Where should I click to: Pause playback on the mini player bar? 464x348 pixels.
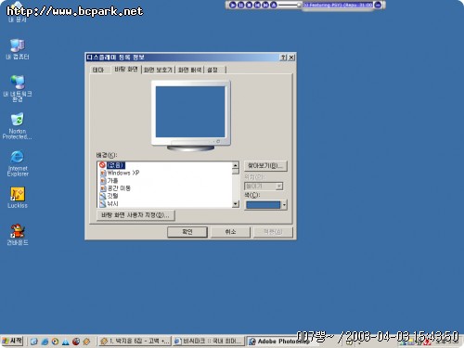tap(241, 5)
